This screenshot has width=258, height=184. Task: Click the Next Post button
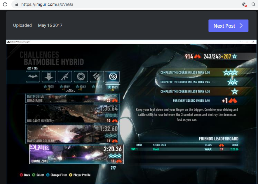[229, 26]
